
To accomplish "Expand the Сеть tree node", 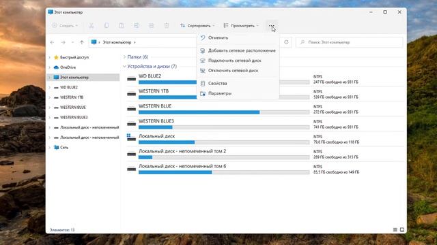I will [x=50, y=147].
